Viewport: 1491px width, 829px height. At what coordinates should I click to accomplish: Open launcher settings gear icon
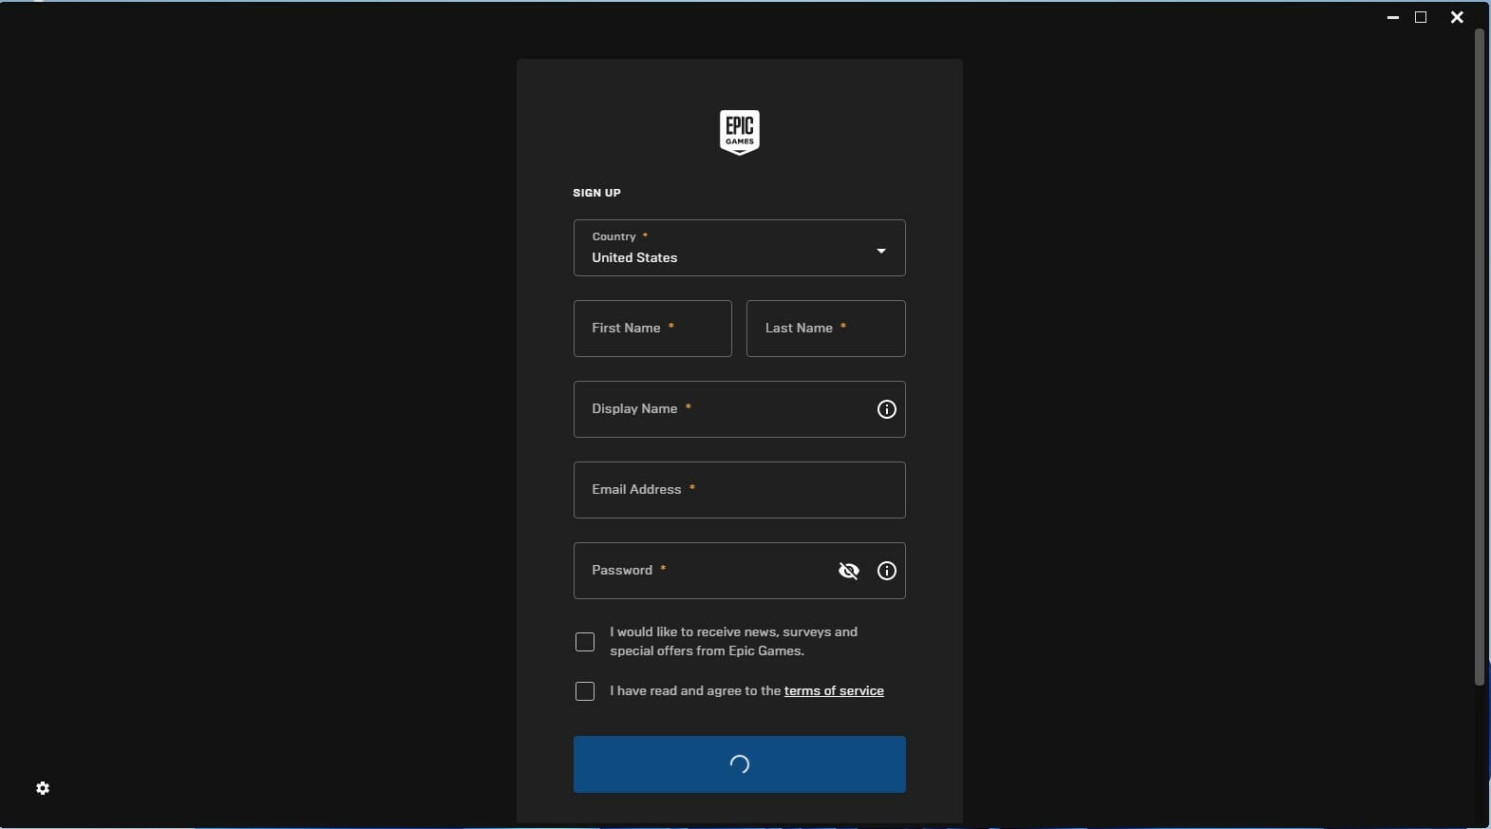tap(43, 788)
